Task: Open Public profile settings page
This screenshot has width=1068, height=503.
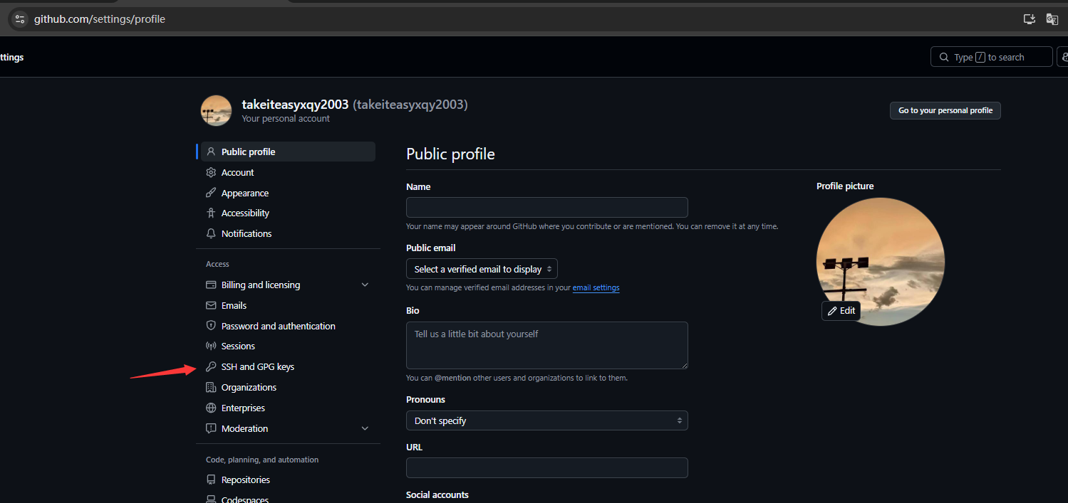Action: tap(288, 152)
